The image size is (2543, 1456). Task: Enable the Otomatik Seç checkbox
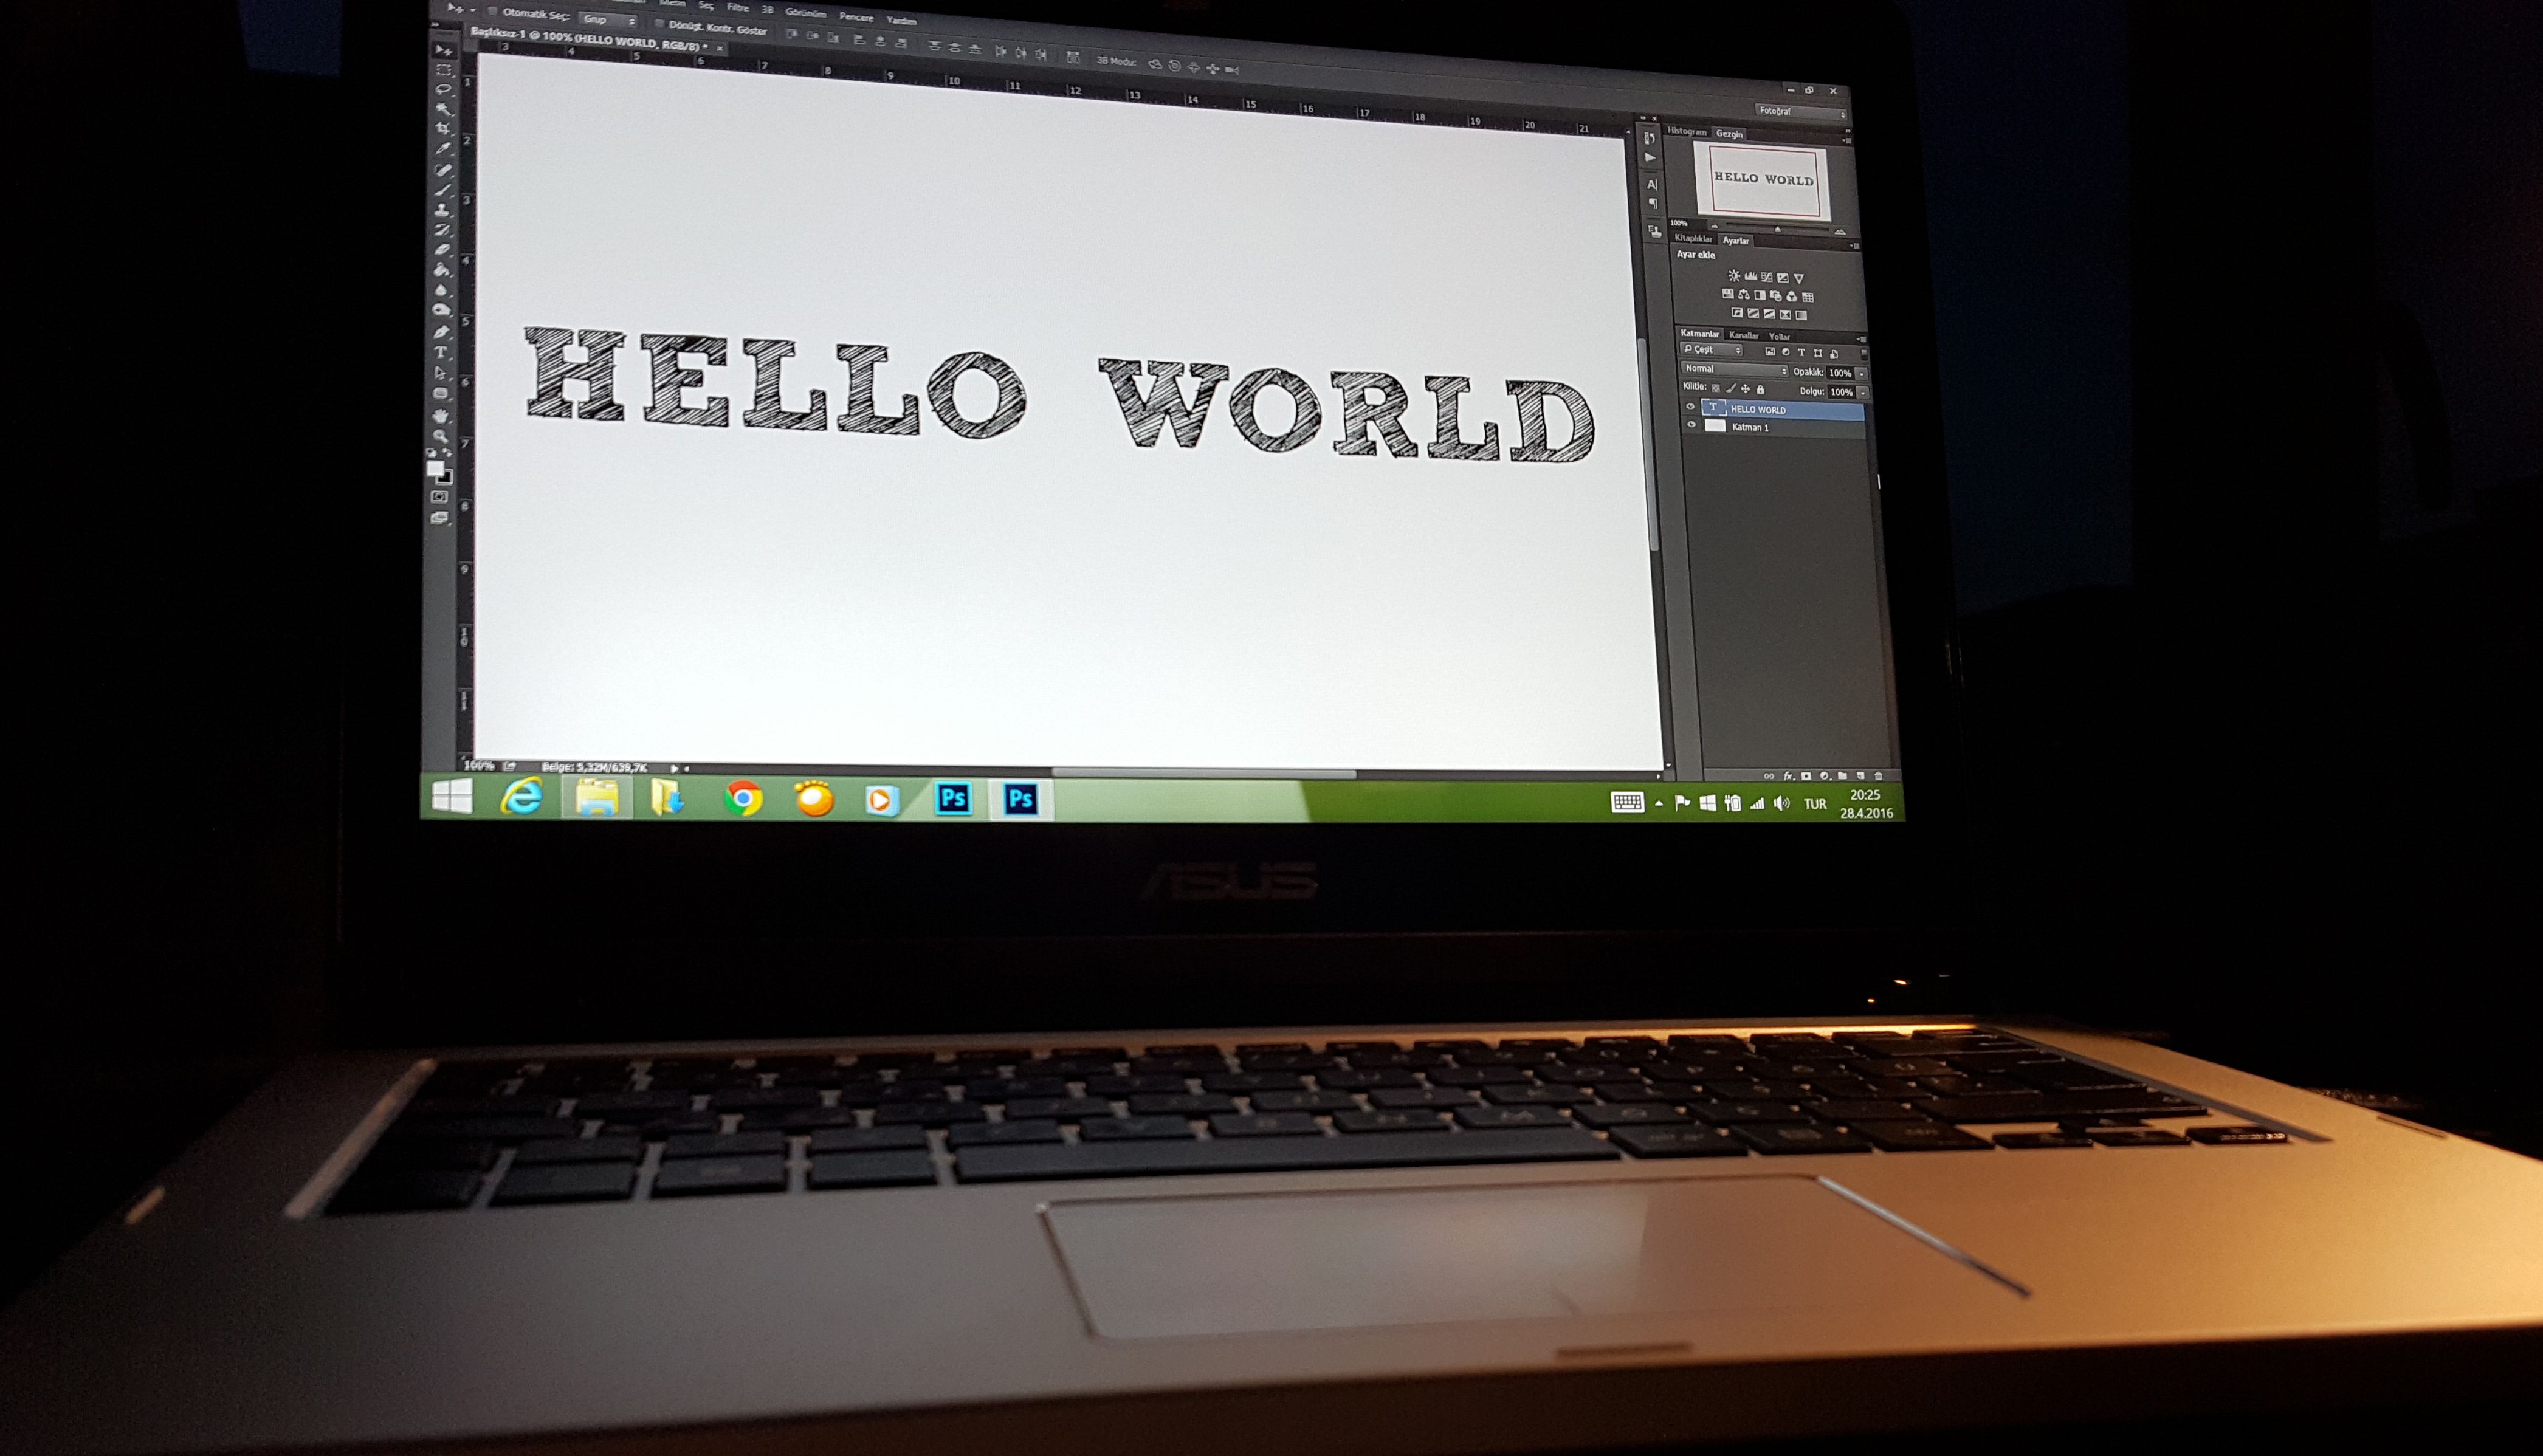tap(493, 12)
